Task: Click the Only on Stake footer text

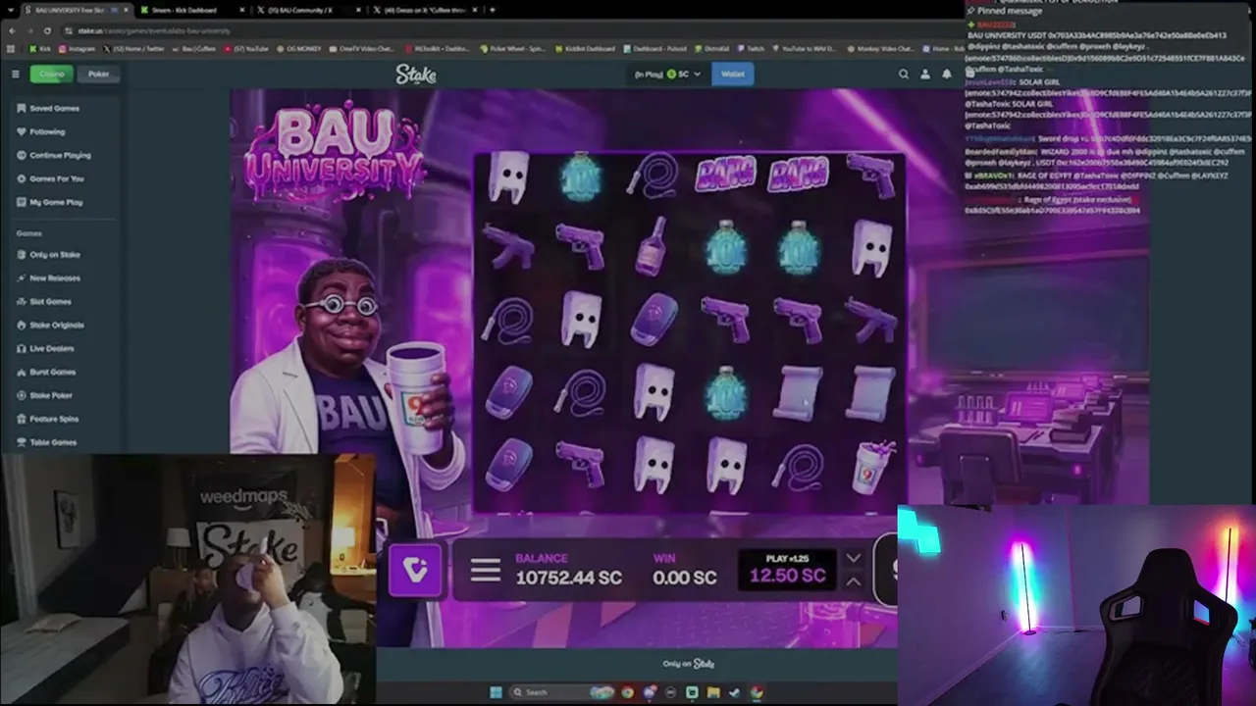Action: (688, 664)
